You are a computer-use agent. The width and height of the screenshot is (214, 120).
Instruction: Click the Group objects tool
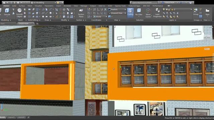click(196, 12)
